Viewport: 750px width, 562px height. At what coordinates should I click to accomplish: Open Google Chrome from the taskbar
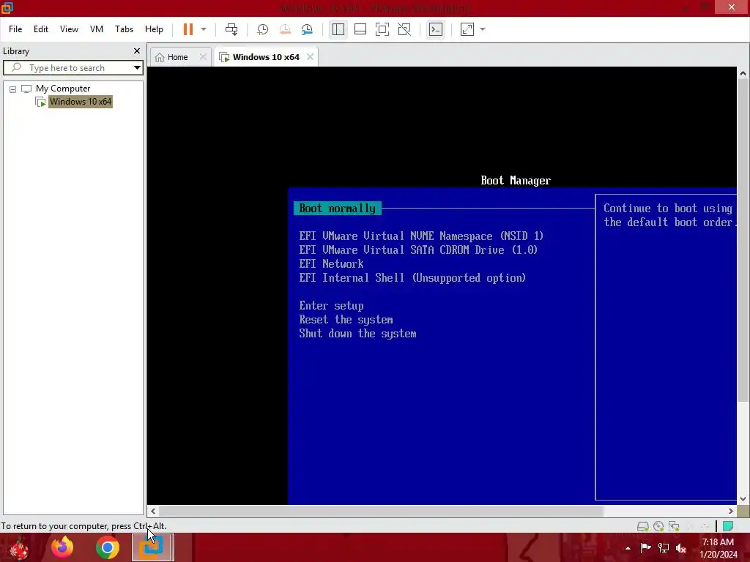pos(108,547)
